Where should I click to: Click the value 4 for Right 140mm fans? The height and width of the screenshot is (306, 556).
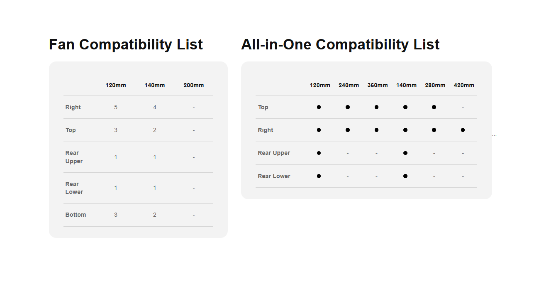tap(155, 107)
